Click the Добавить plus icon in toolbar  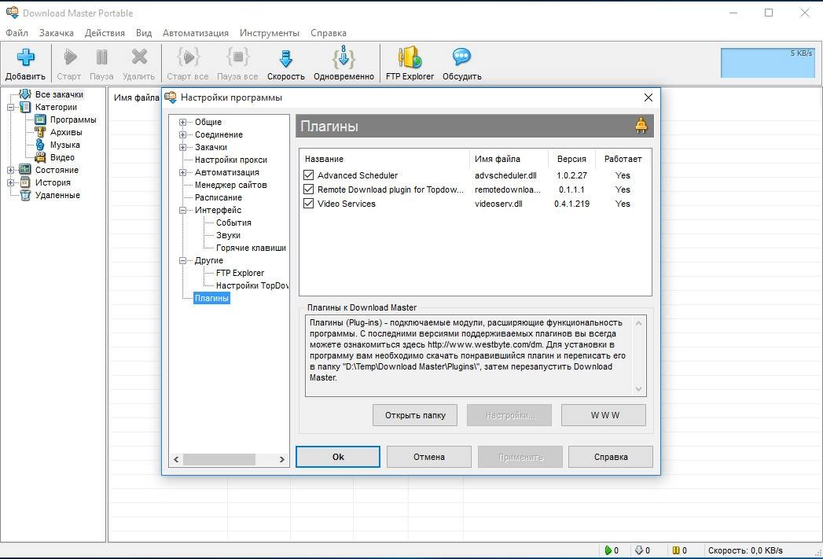(x=25, y=57)
